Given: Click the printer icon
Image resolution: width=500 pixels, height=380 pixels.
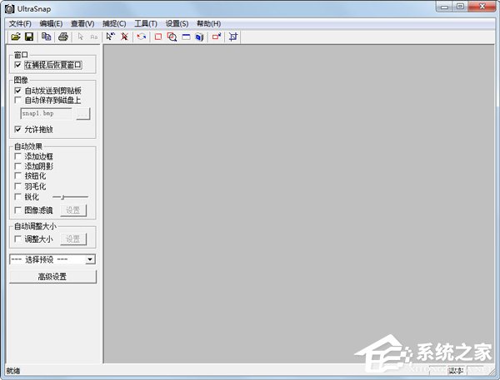Looking at the screenshot, I should 63,37.
